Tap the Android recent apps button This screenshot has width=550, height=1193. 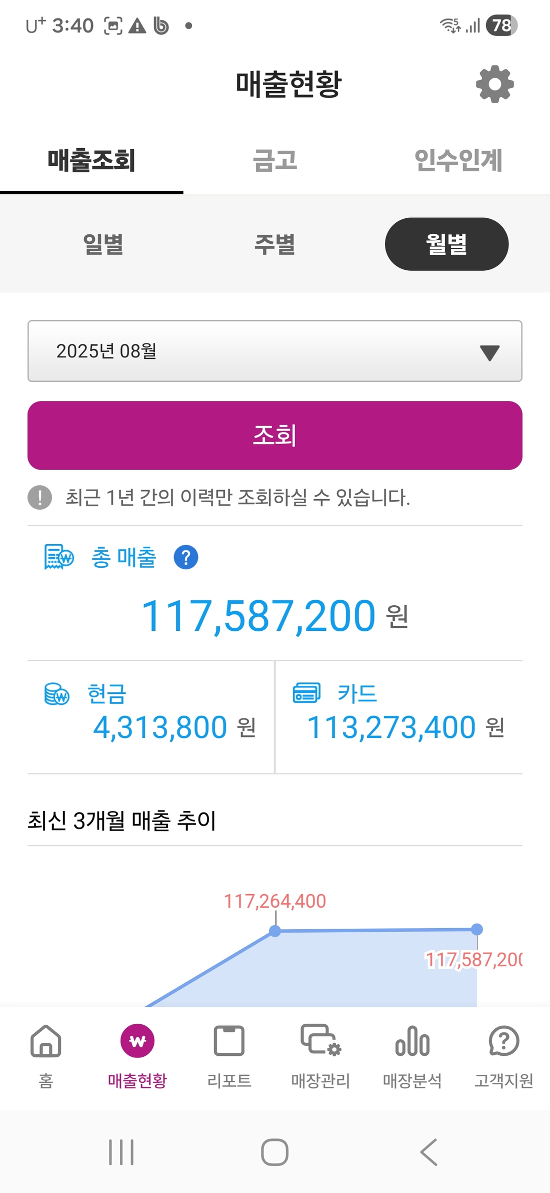click(121, 1152)
